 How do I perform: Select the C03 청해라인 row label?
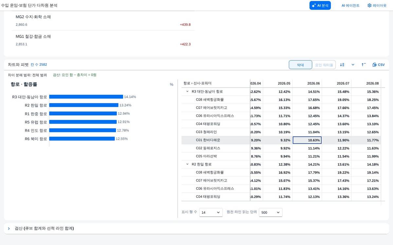tap(206, 132)
